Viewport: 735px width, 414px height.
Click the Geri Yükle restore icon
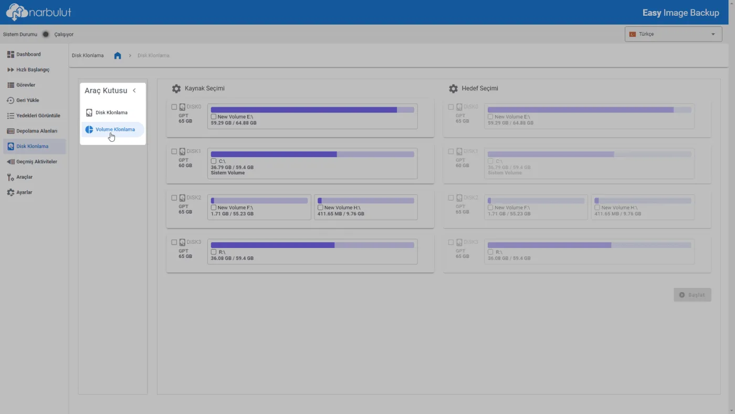point(10,100)
